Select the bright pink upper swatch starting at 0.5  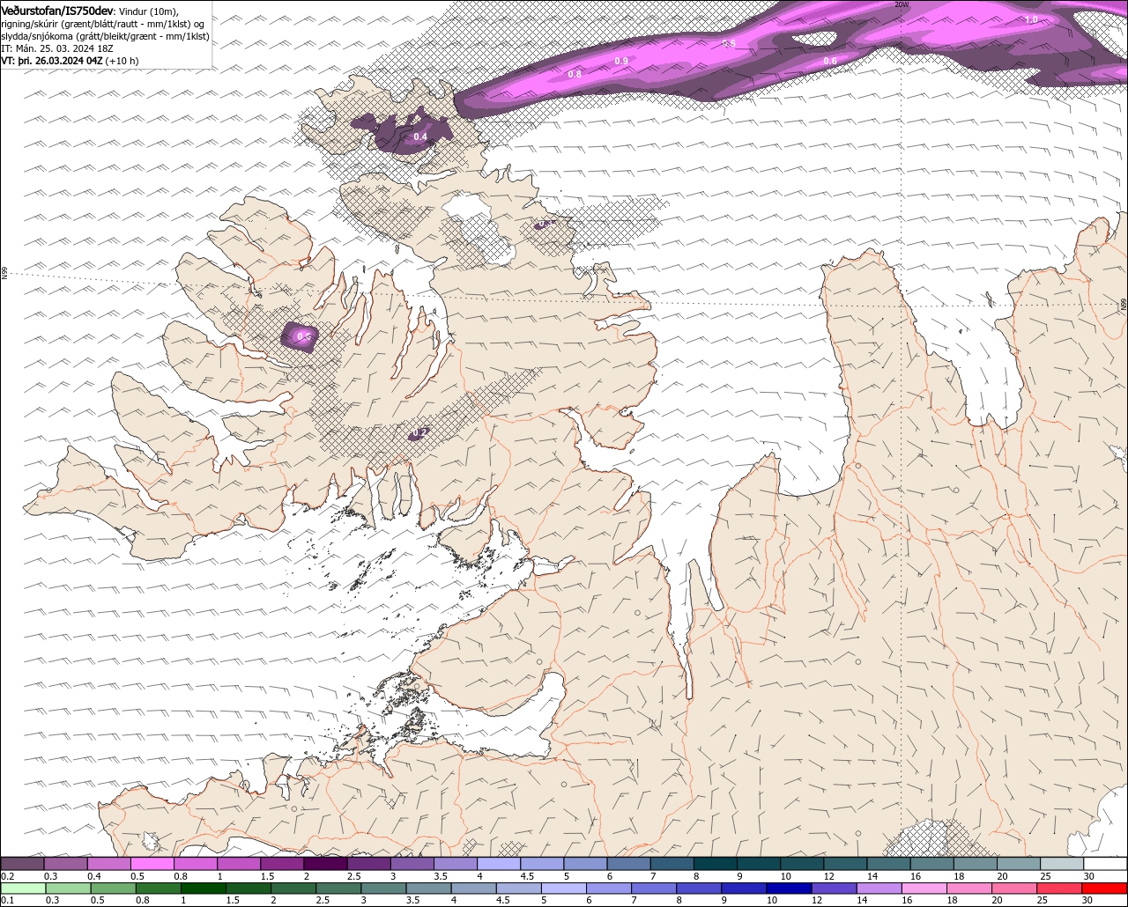point(152,864)
